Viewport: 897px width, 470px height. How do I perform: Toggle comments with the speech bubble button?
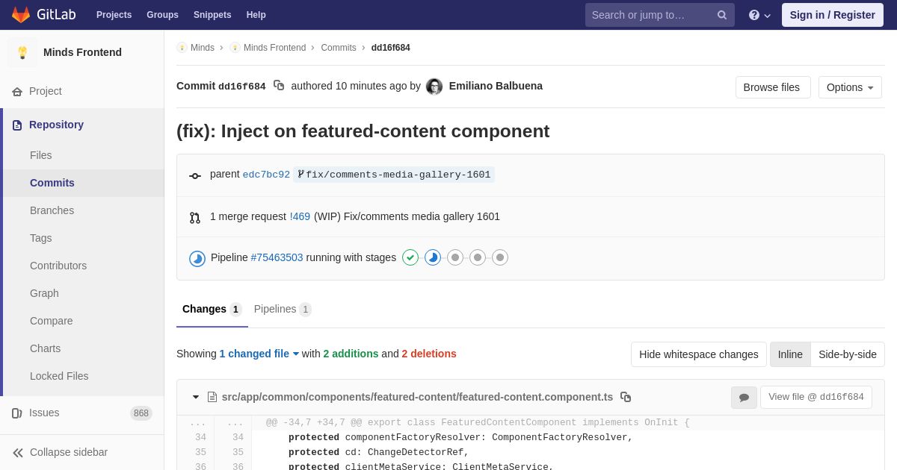click(x=744, y=398)
